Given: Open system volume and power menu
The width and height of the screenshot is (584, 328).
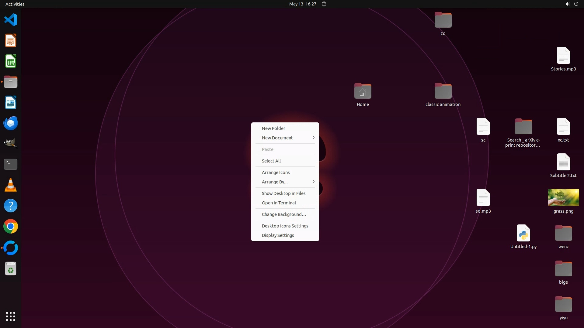Looking at the screenshot, I should click(572, 4).
